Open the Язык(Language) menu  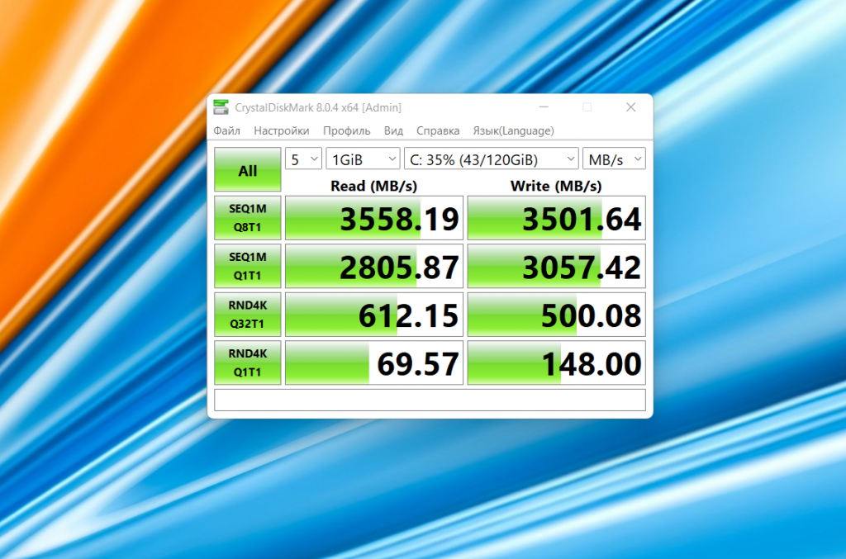coord(513,131)
